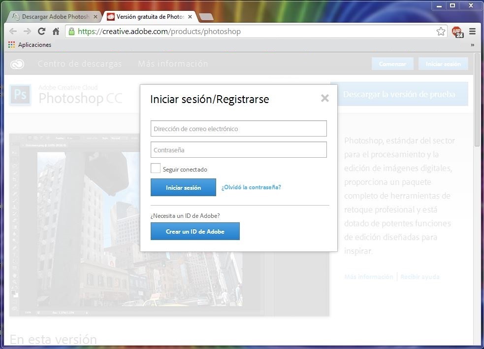
Task: Open the Chrome hamburger menu
Action: 472,31
